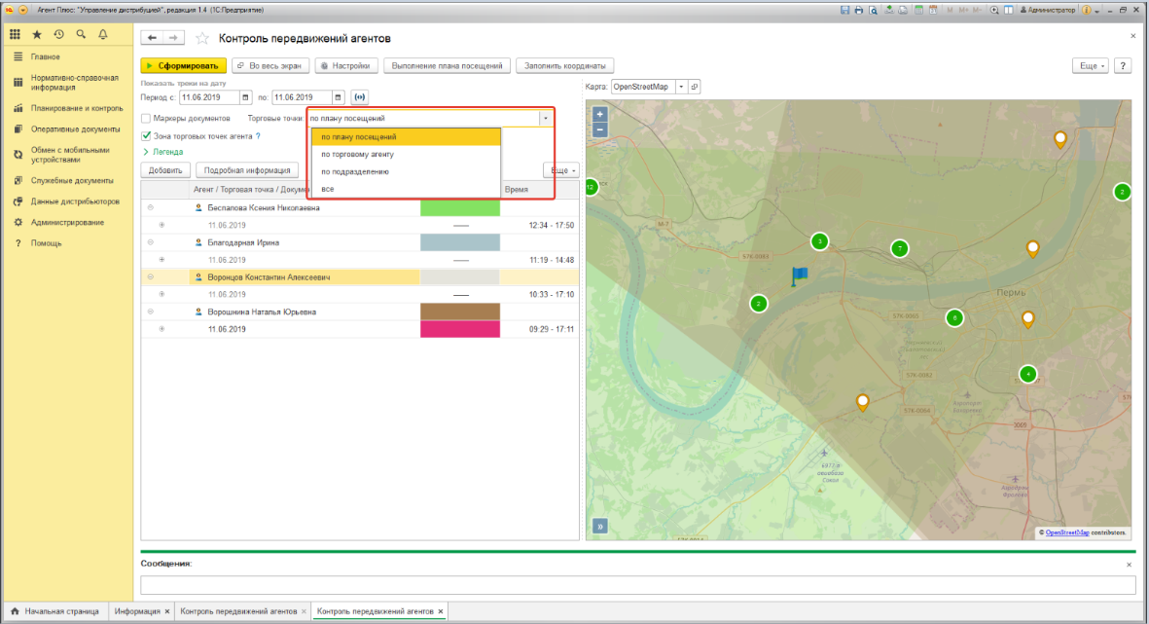
Task: Select 'по торговому агенту' option
Action: coord(406,154)
